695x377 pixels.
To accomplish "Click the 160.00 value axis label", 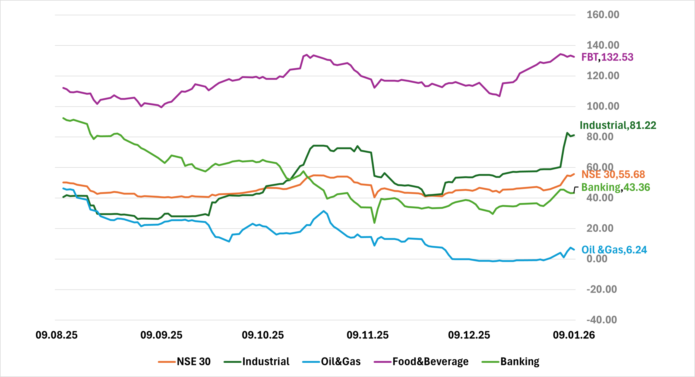I will 603,15.
